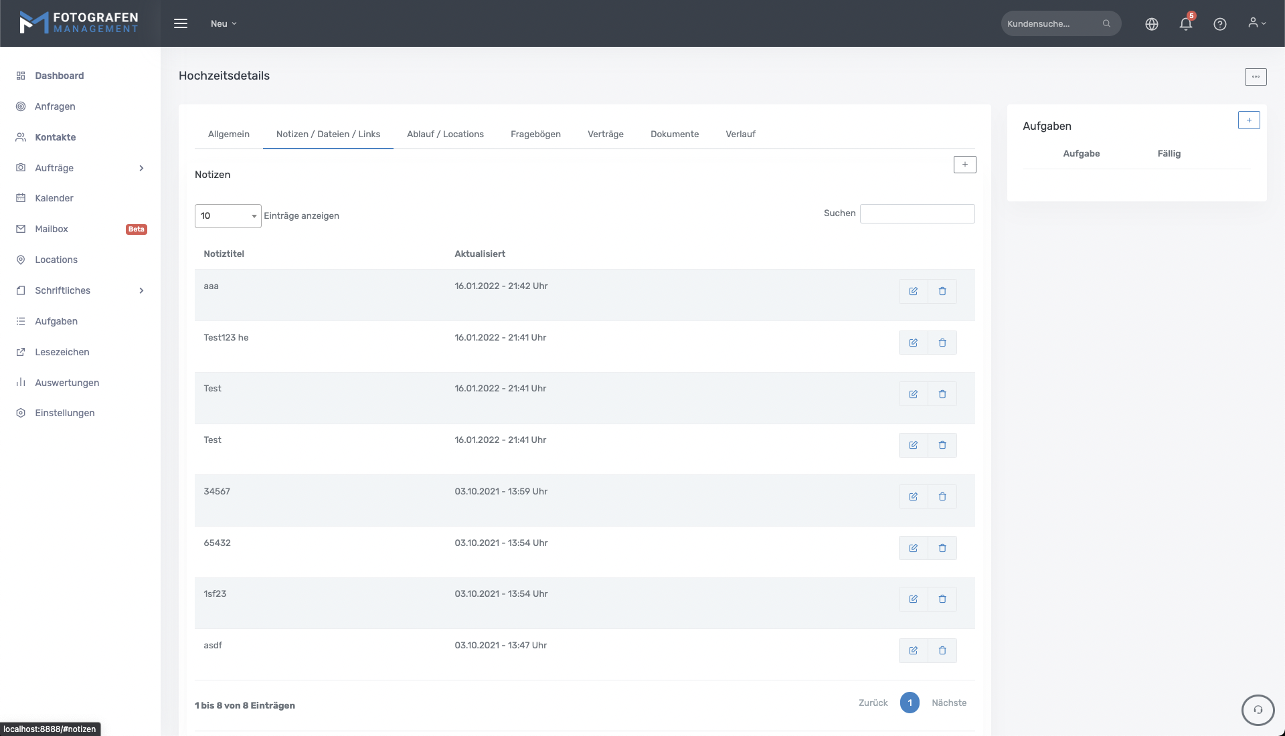Delete the note titled asdf
Viewport: 1285px width, 736px height.
942,650
